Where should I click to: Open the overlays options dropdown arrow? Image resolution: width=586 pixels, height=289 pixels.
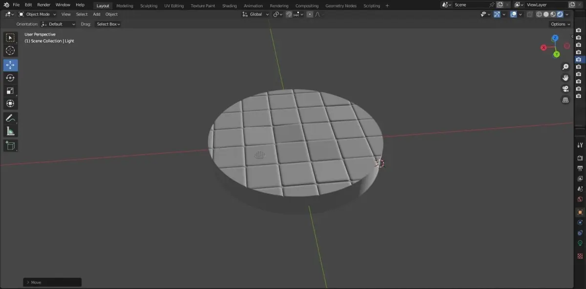520,15
